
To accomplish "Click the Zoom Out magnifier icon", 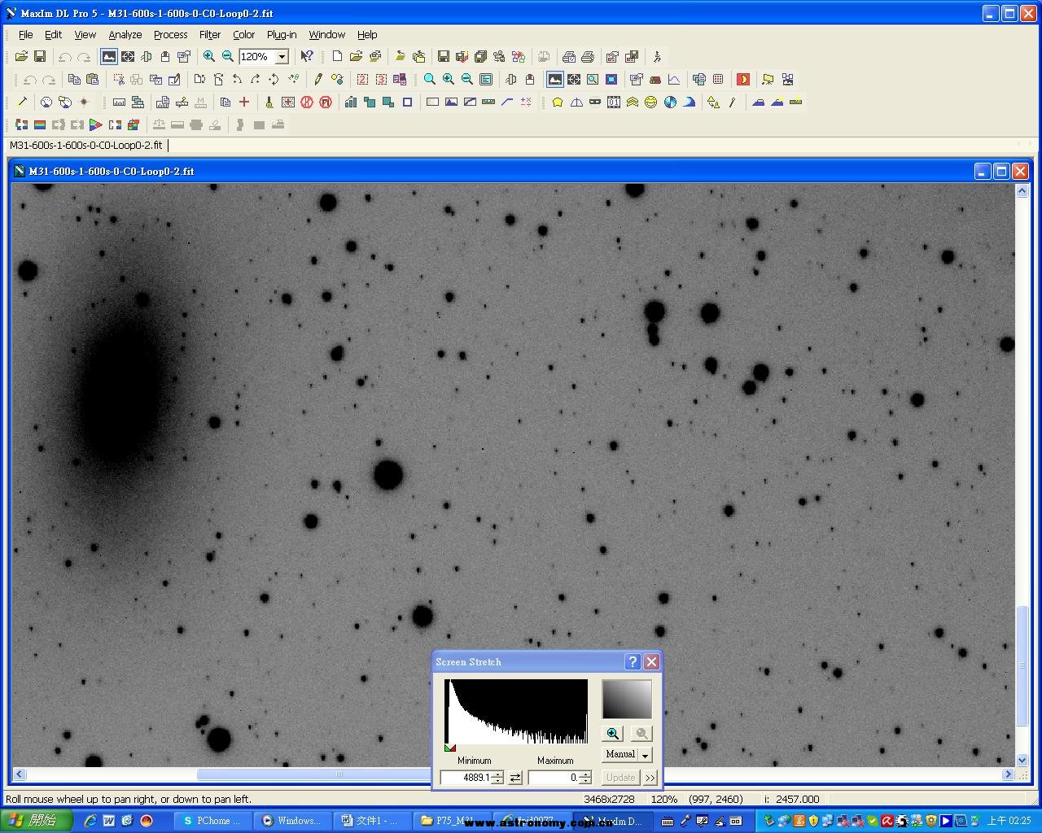I will pos(228,56).
